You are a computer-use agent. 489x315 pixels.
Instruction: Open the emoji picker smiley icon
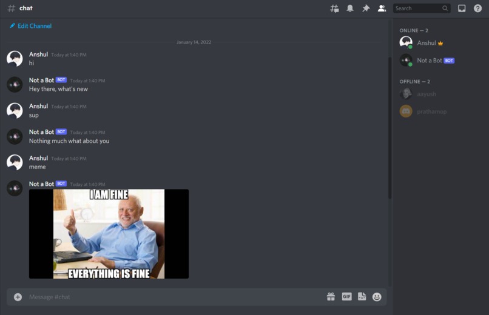[x=377, y=297]
